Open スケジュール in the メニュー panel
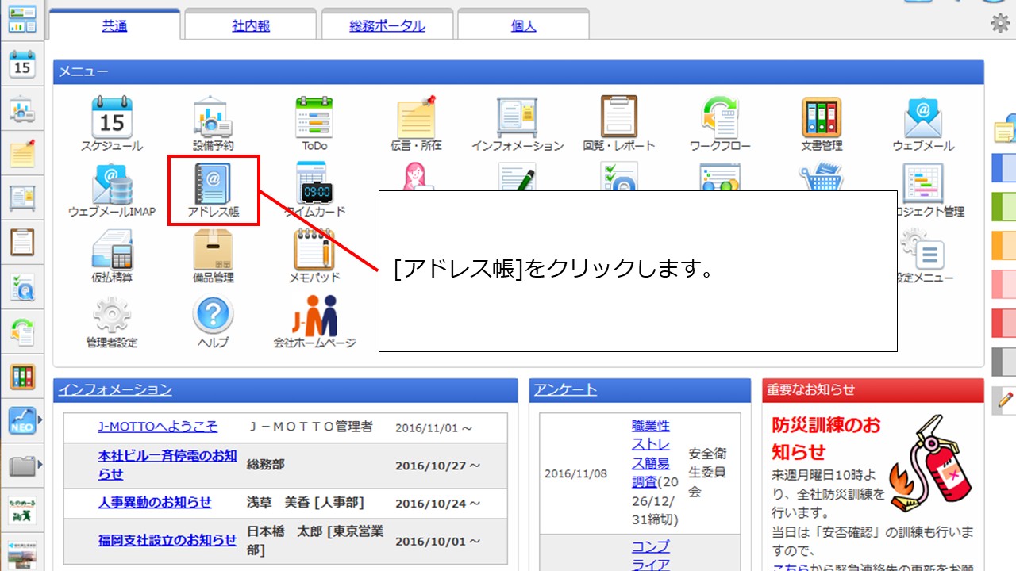 [112, 123]
